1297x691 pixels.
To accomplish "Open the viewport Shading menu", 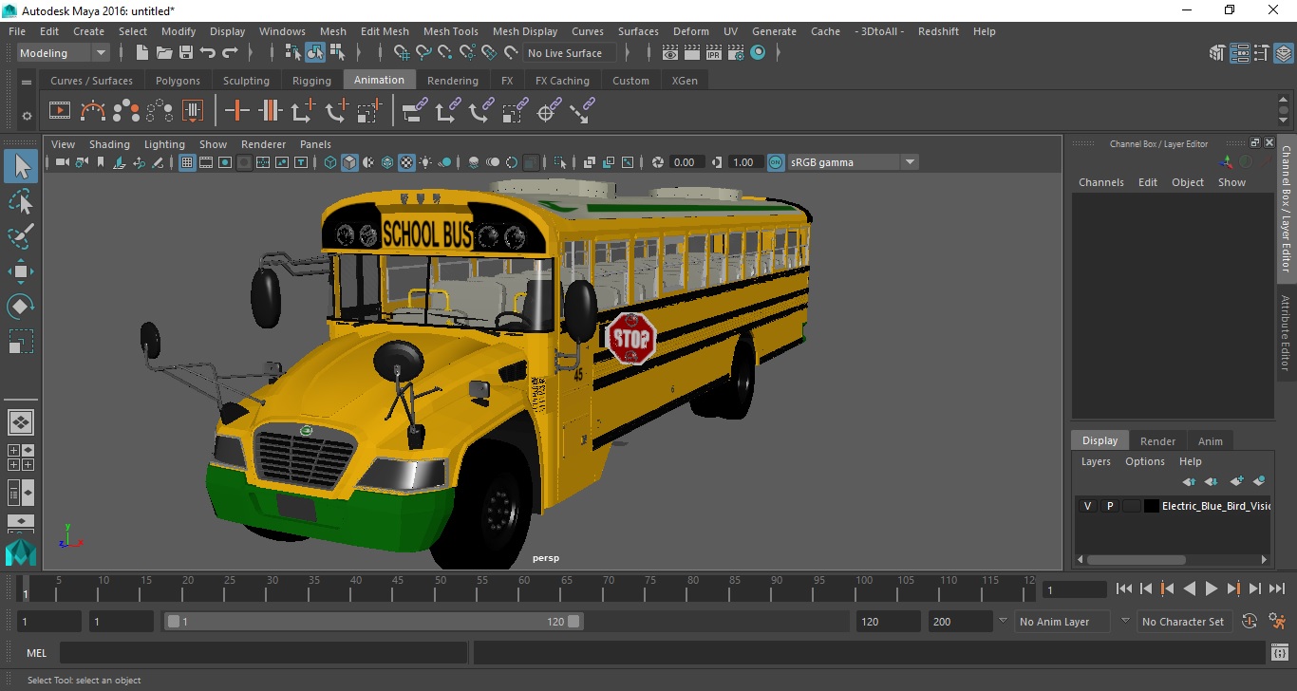I will pyautogui.click(x=109, y=144).
